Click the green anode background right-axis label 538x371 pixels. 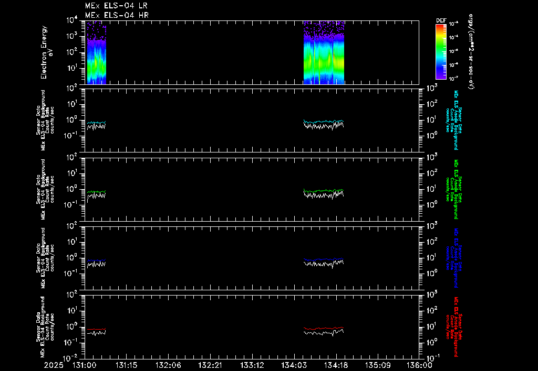click(453, 189)
